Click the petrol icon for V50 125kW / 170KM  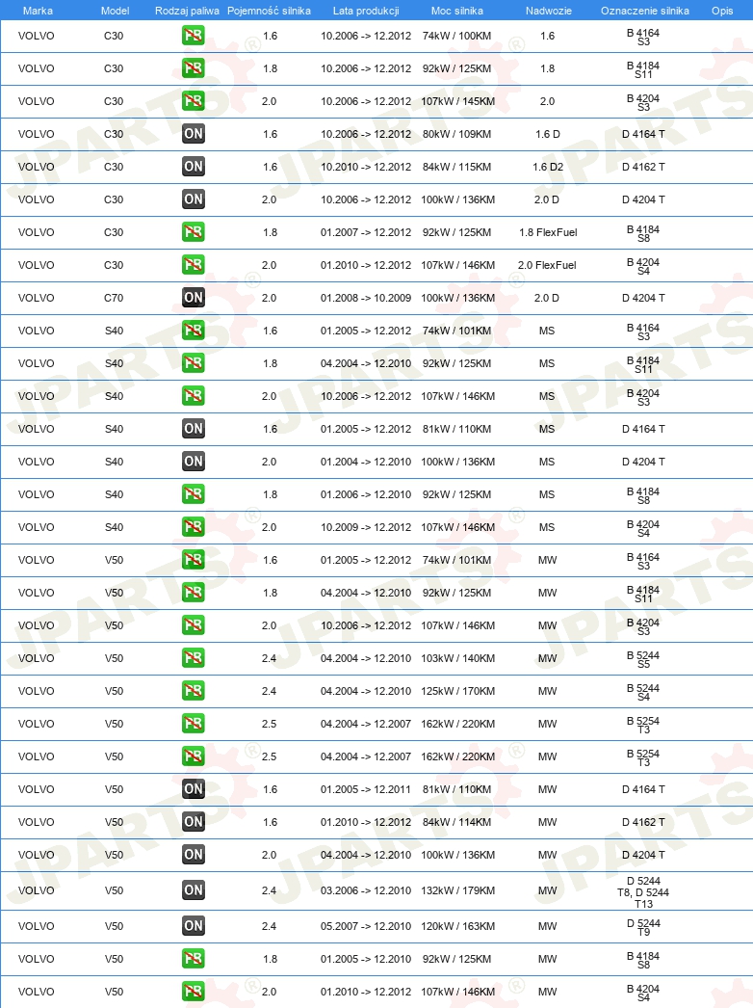pos(194,691)
